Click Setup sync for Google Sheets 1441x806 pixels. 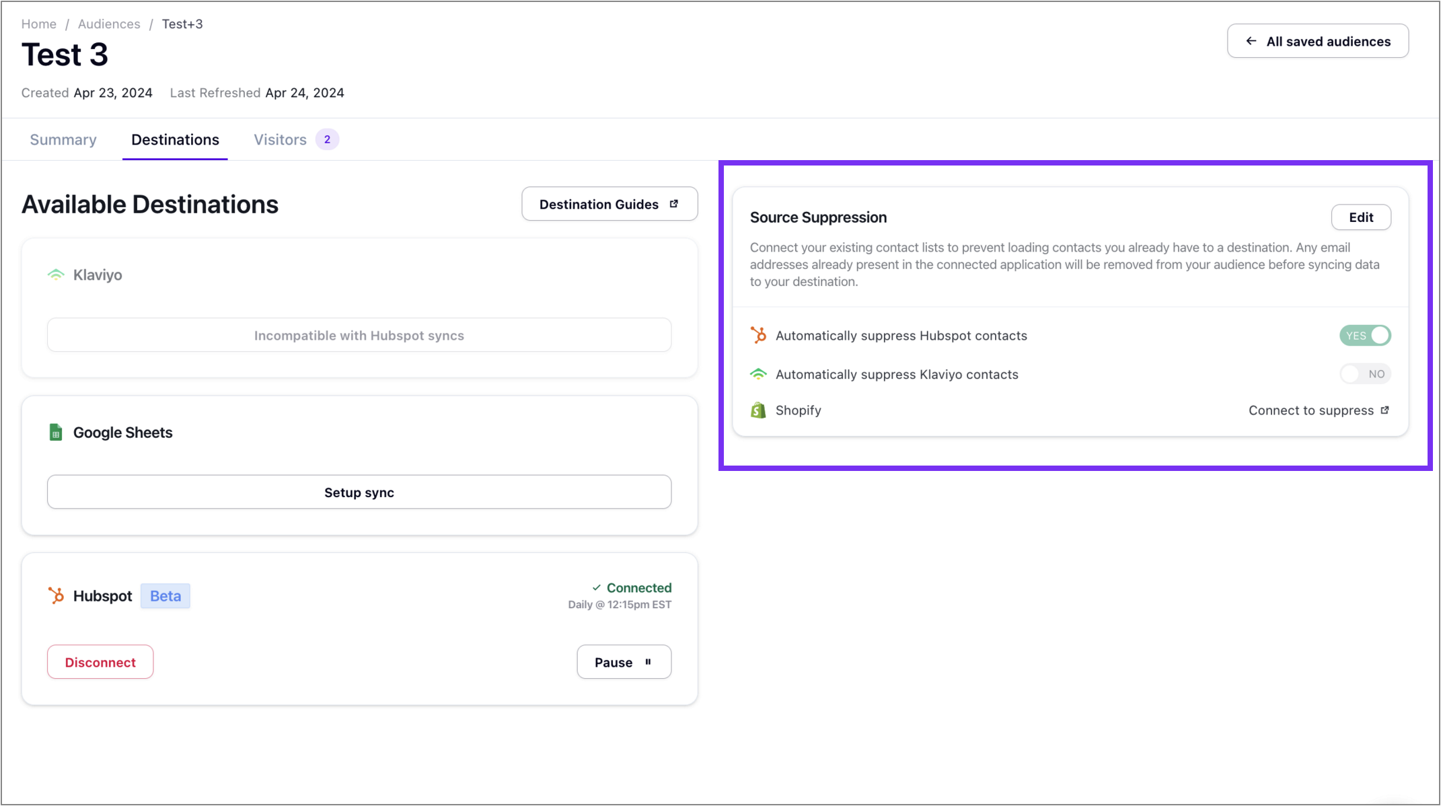(359, 492)
